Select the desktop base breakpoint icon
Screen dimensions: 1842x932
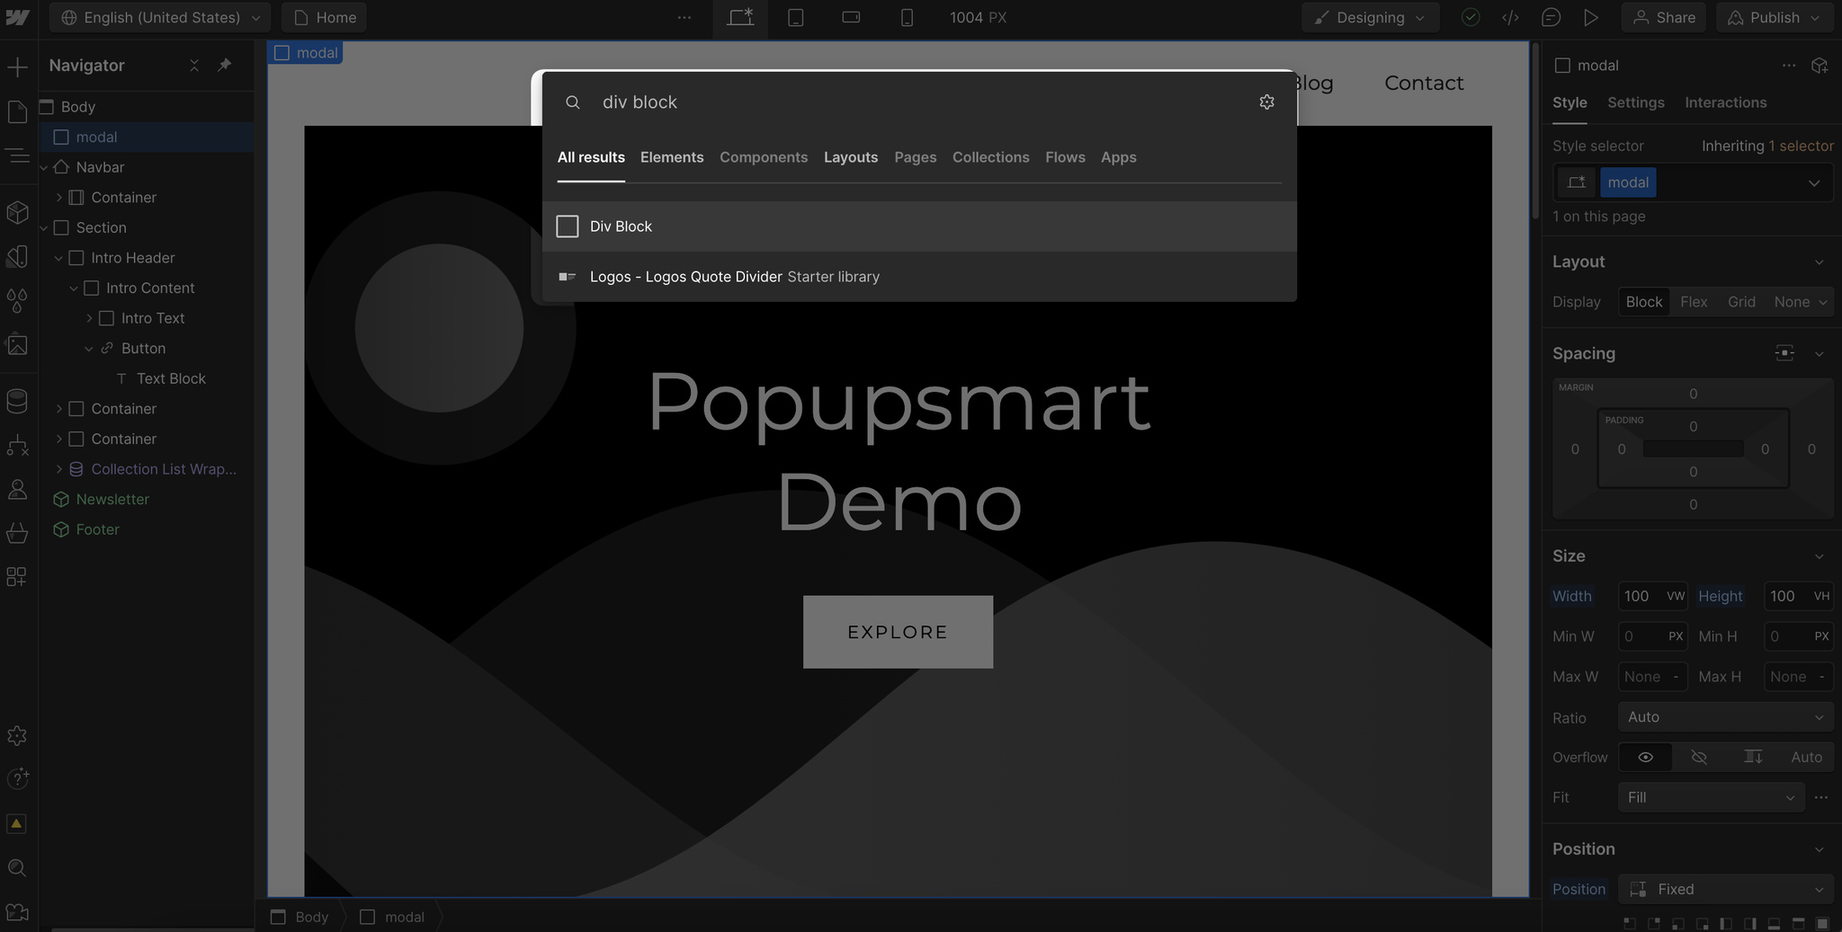click(740, 18)
